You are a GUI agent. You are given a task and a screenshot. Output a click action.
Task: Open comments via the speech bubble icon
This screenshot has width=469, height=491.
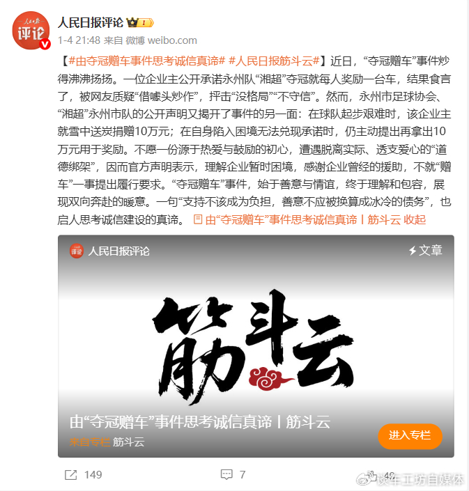226,475
